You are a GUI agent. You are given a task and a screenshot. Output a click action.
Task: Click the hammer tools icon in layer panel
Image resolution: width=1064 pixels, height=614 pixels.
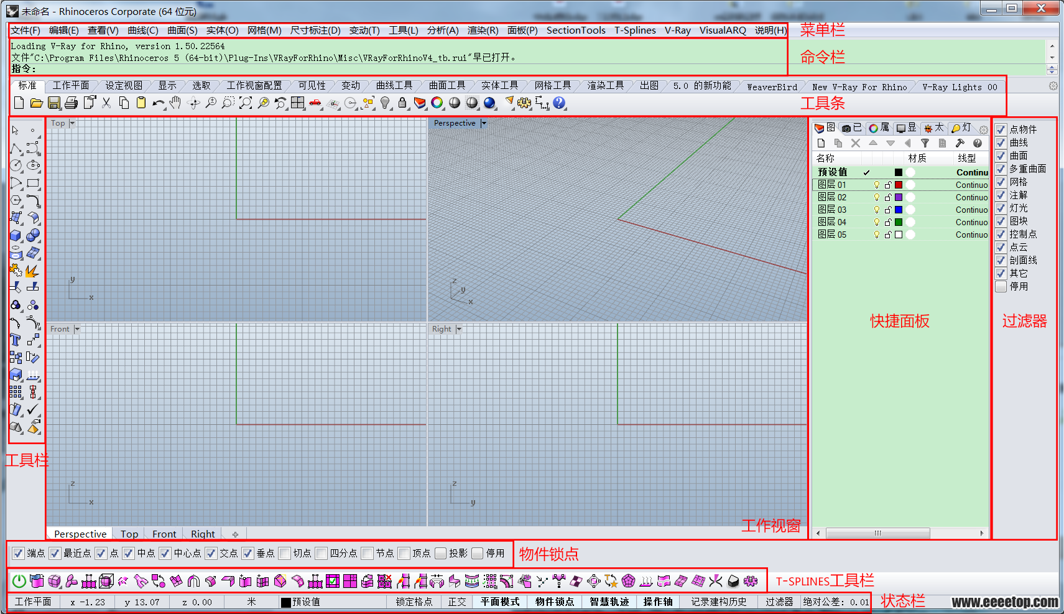(960, 143)
